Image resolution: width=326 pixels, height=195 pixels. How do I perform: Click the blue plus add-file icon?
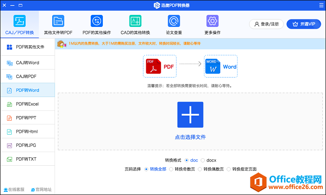pyautogui.click(x=190, y=115)
